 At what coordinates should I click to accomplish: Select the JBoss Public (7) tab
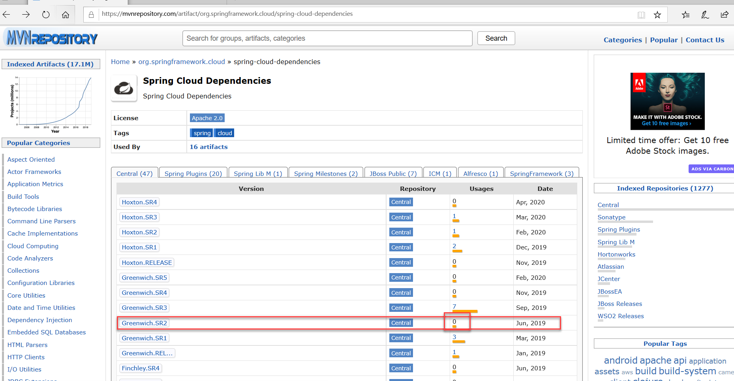[x=393, y=173]
